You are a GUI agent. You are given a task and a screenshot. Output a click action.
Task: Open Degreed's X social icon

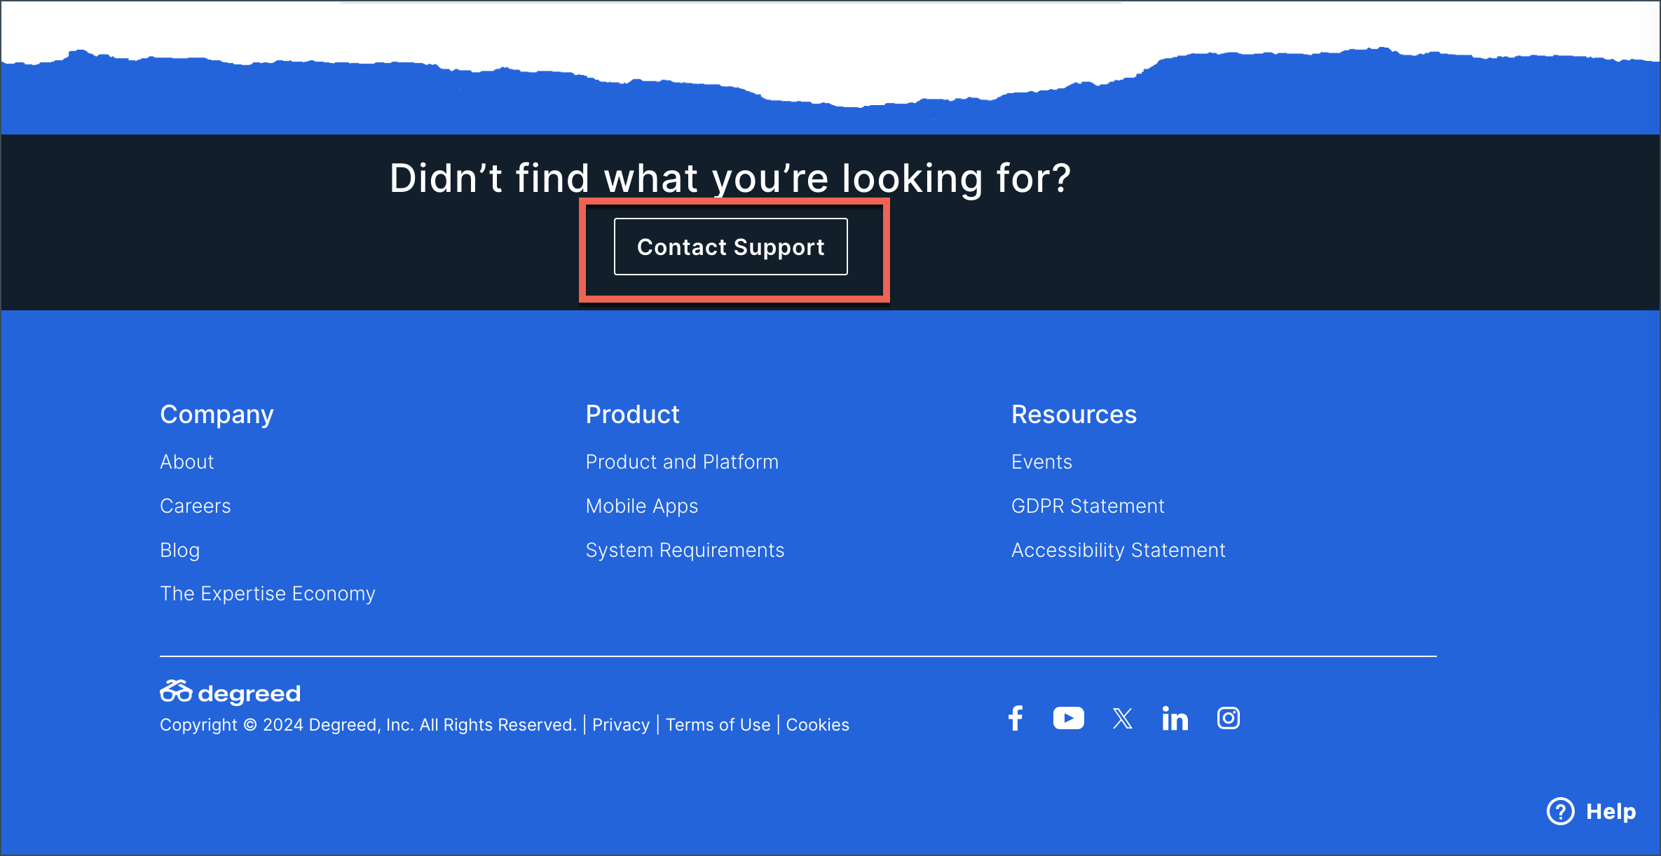tap(1122, 718)
